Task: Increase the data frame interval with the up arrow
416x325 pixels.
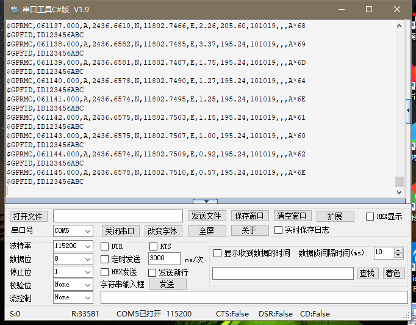Action: click(398, 249)
